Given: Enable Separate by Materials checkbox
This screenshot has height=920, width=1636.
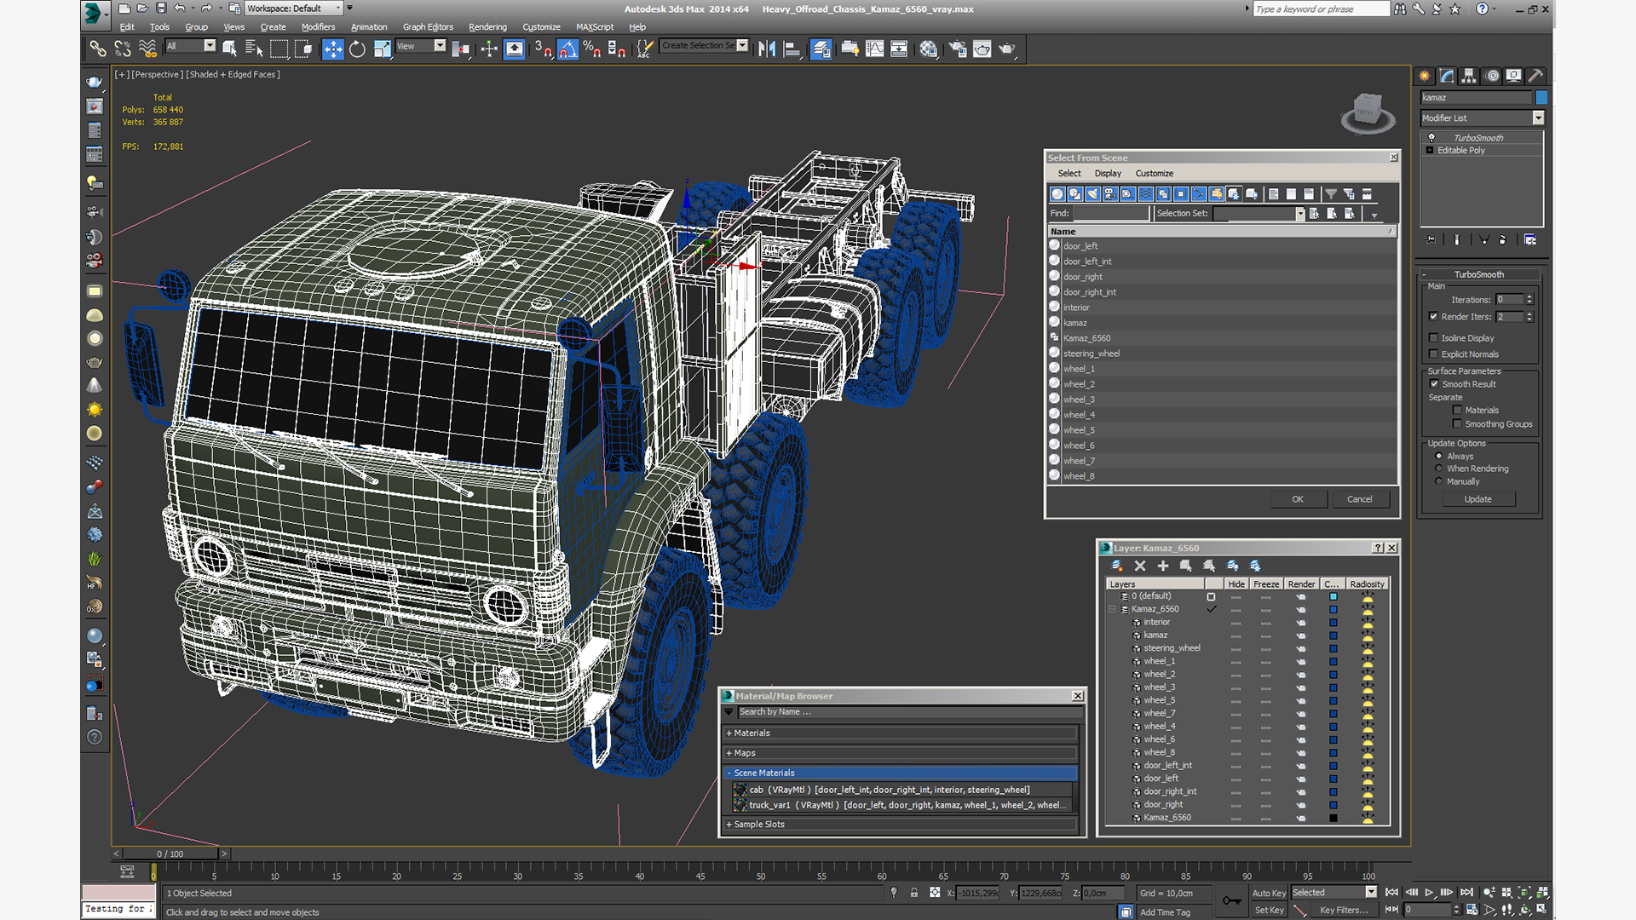Looking at the screenshot, I should pyautogui.click(x=1457, y=411).
